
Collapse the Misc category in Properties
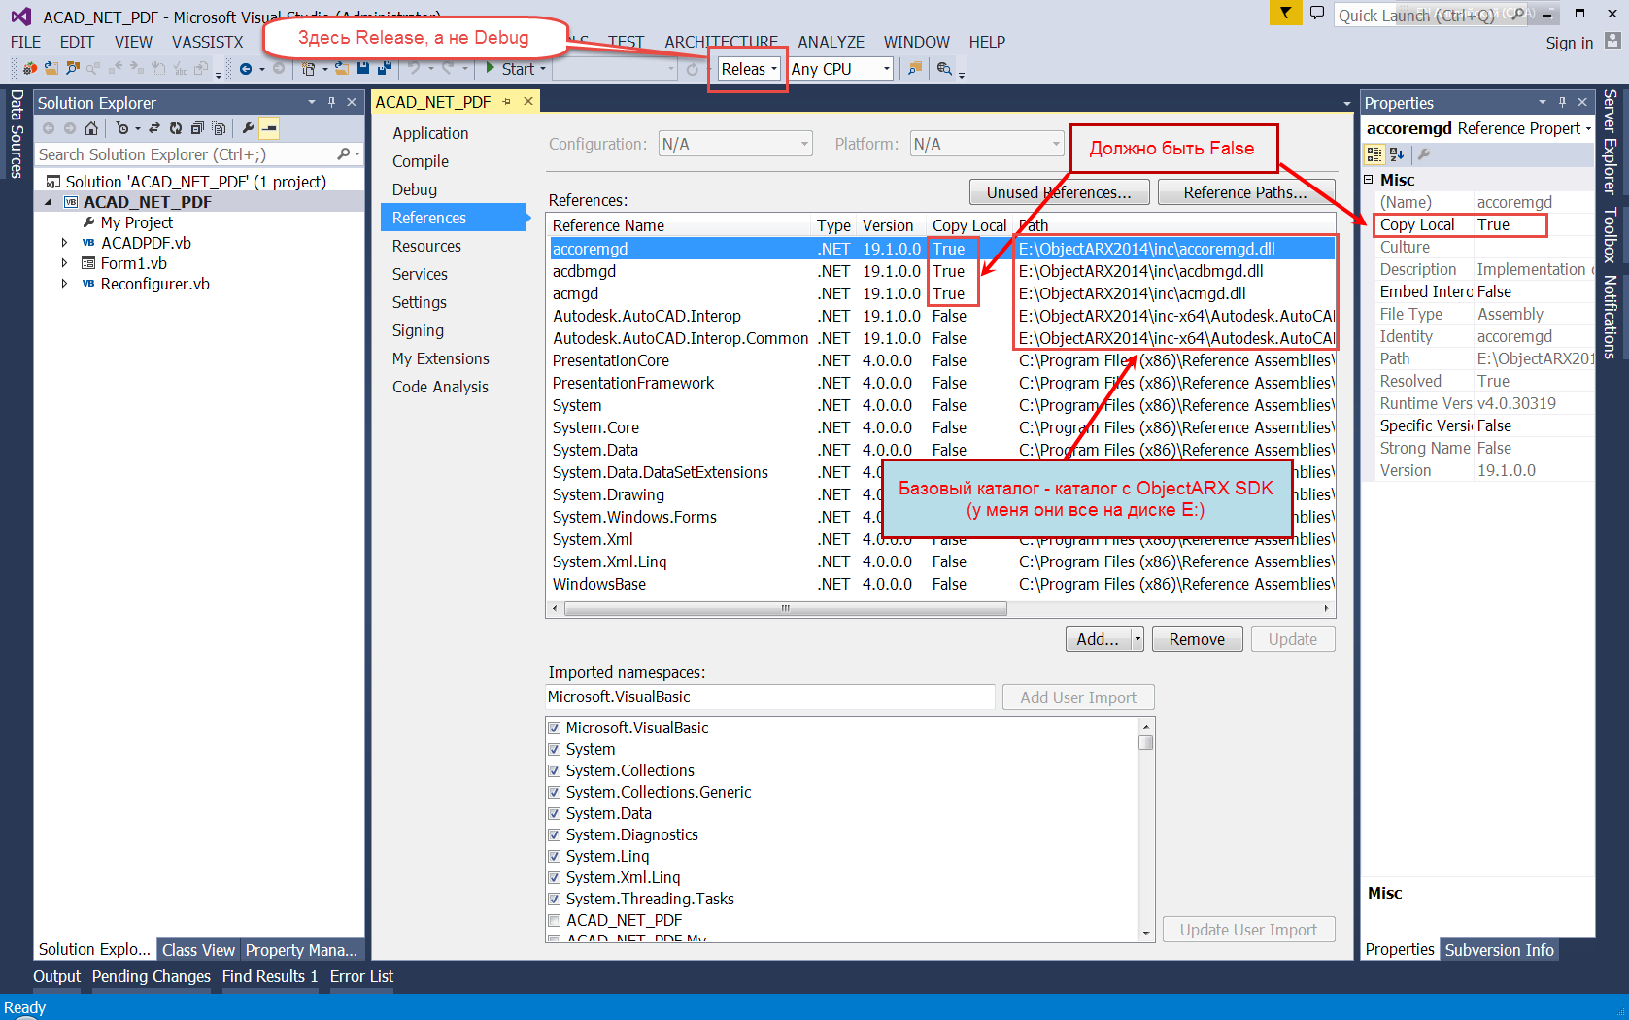pyautogui.click(x=1369, y=180)
